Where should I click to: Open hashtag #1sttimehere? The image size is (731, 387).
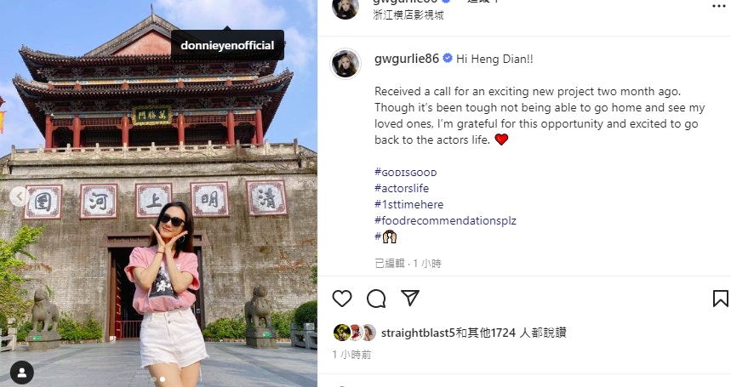[x=408, y=204]
